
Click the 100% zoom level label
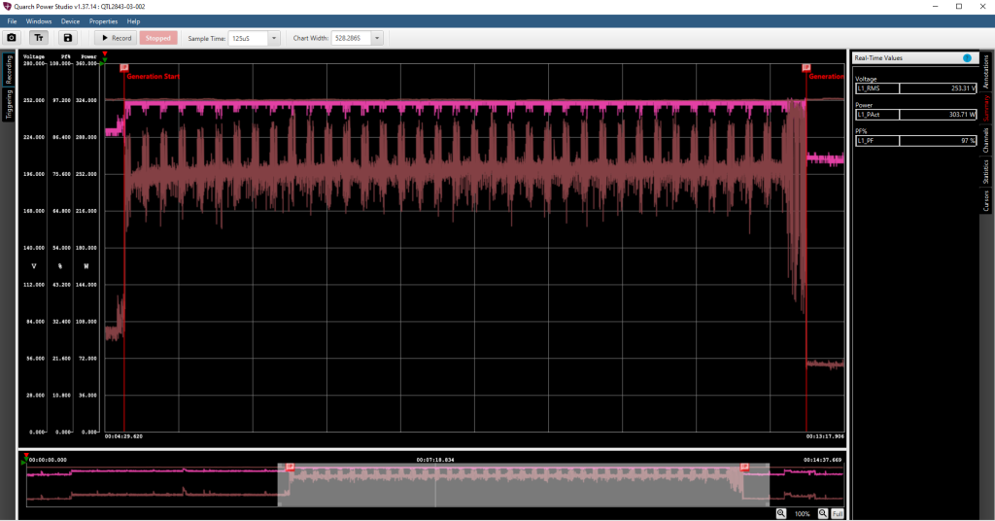[x=802, y=514]
